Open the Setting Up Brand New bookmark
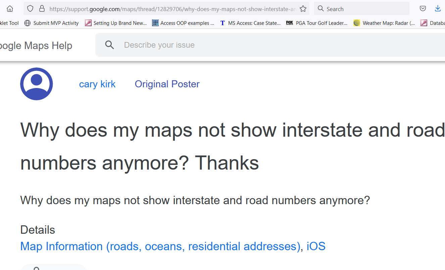445x270 pixels. 116,23
